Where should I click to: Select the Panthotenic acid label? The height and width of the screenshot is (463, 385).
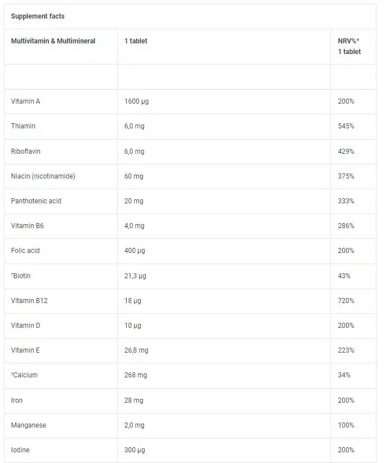click(37, 201)
